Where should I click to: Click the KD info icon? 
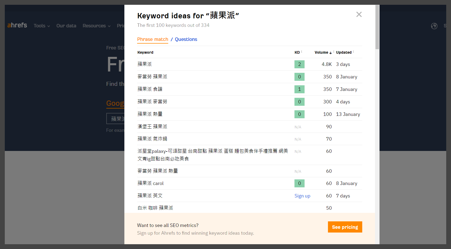click(x=302, y=52)
